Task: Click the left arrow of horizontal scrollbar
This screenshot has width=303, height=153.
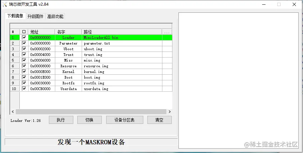Action: point(13,112)
